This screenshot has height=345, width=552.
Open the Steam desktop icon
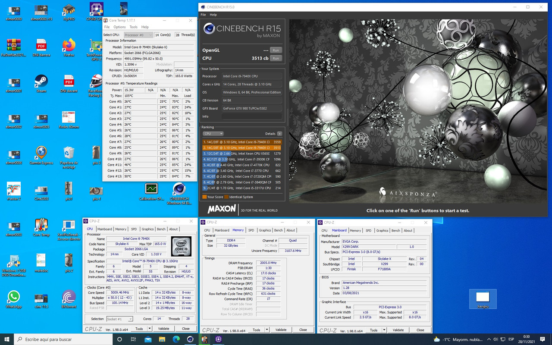pos(41,84)
